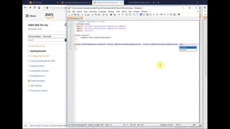Switch to the APILambda.go document tab
Viewport: 230px width, 129px height.
coord(74,19)
